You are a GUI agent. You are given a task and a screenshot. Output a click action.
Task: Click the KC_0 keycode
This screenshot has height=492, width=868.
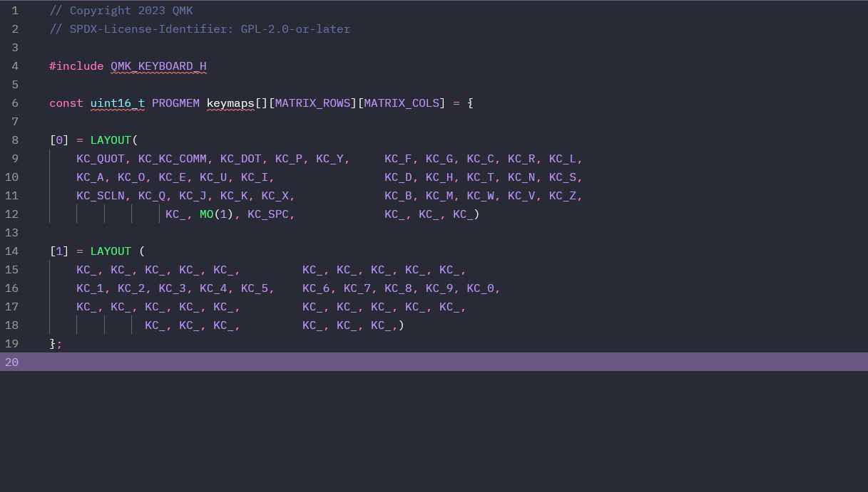(x=481, y=288)
